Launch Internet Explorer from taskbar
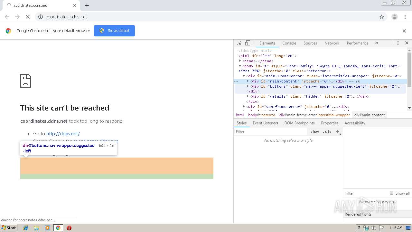This screenshot has height=232, width=412. click(x=26, y=228)
